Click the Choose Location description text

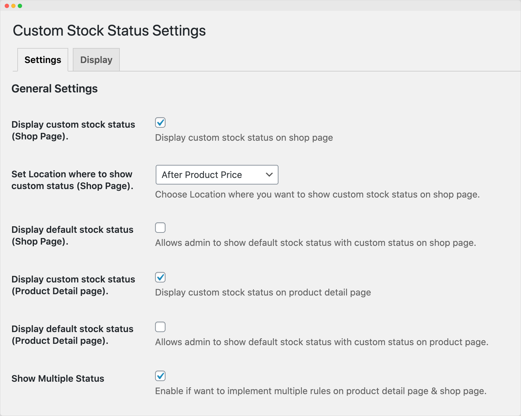pyautogui.click(x=317, y=194)
